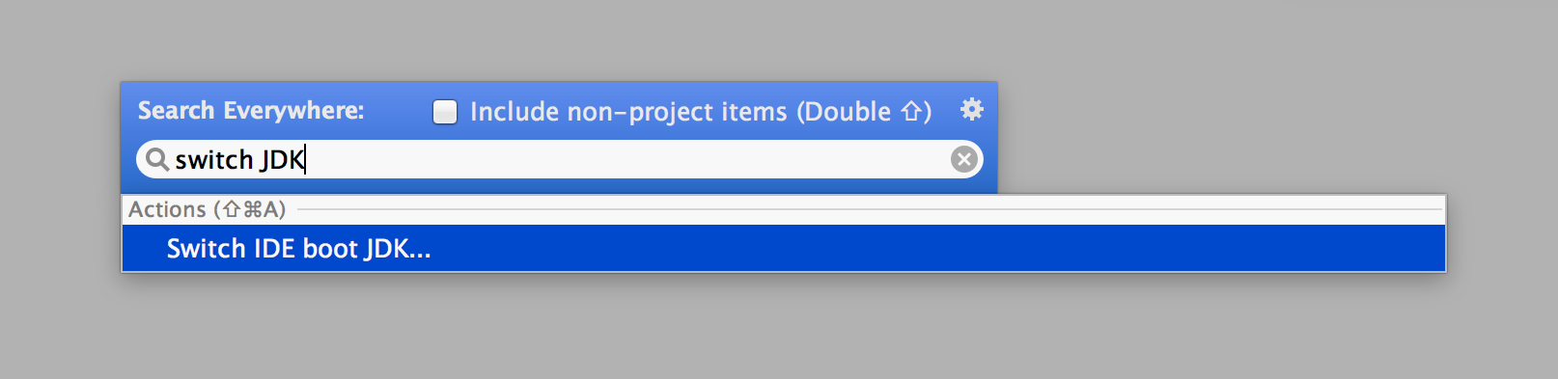Viewport: 1558px width, 379px height.
Task: Click the "(Double ⇧)" hint beside the checkbox
Action: click(864, 112)
